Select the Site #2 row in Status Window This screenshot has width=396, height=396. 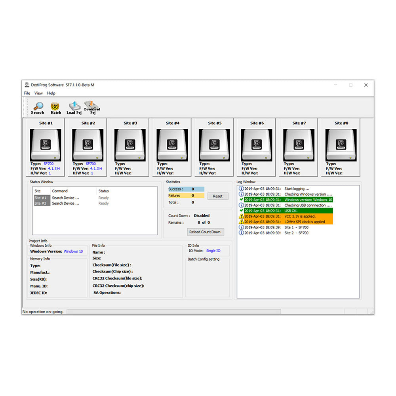[41, 203]
